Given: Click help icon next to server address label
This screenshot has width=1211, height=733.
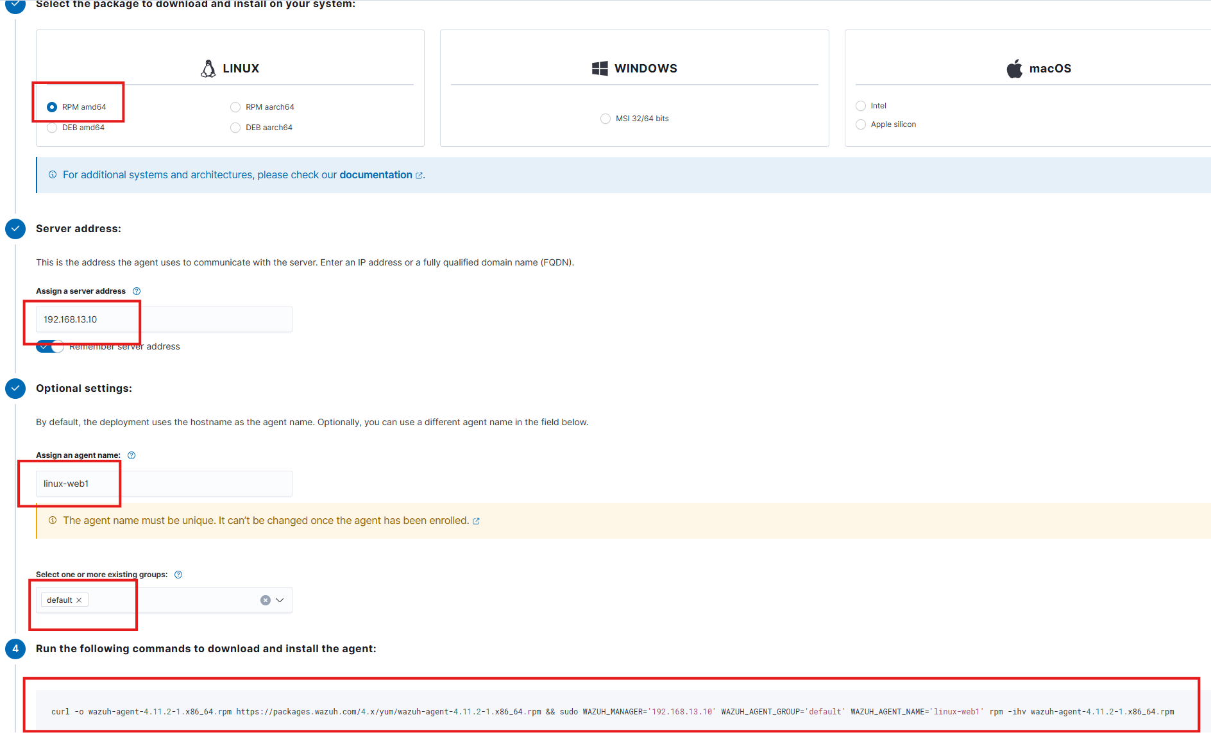Looking at the screenshot, I should [x=137, y=291].
